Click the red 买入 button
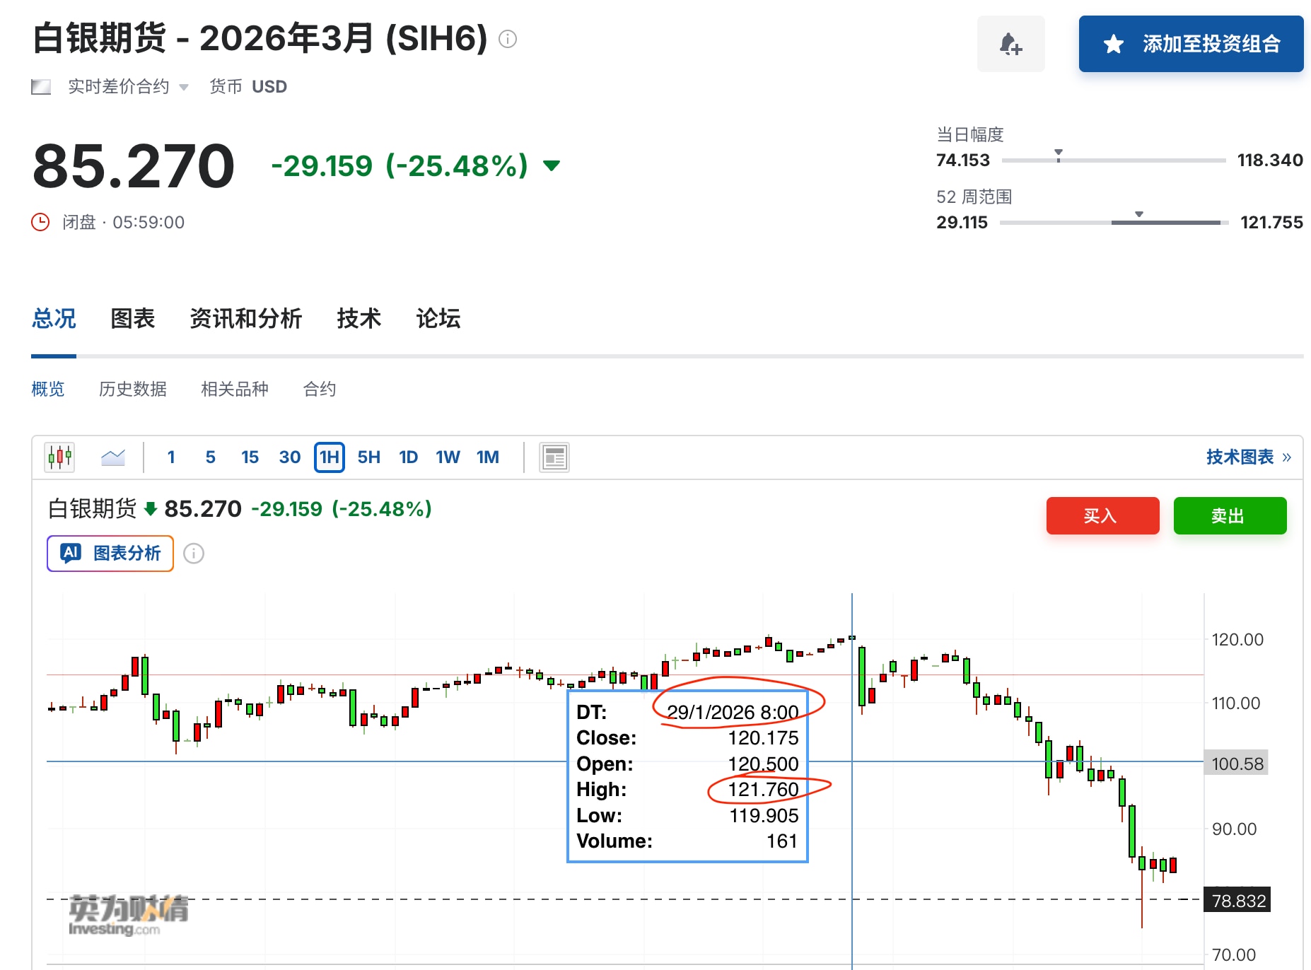 pos(1102,515)
